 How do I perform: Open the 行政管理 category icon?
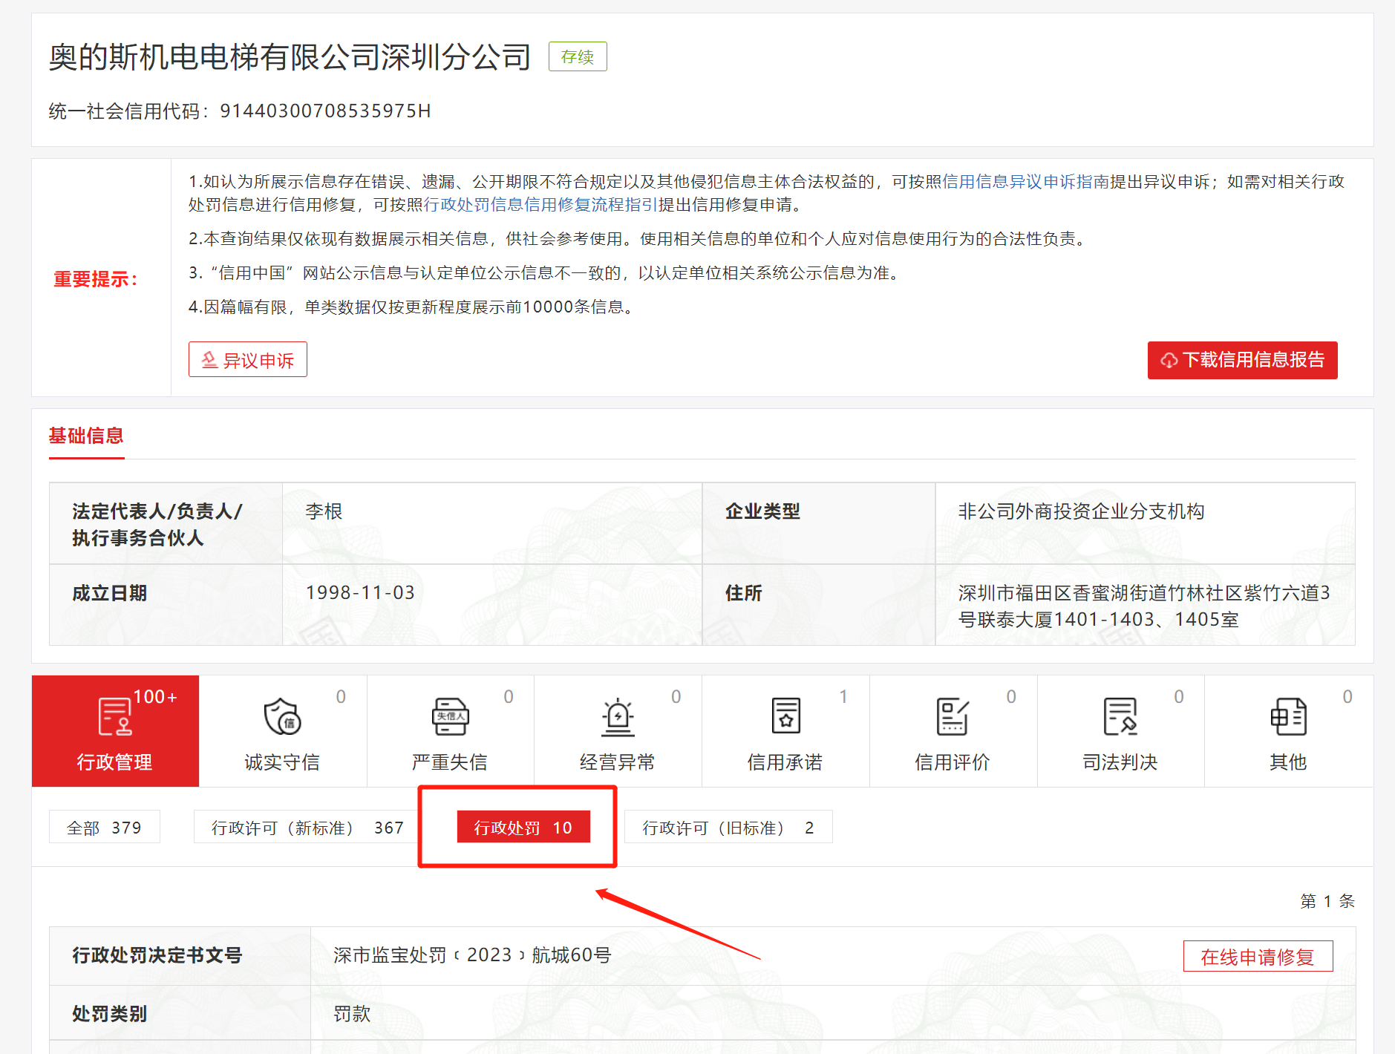(115, 717)
